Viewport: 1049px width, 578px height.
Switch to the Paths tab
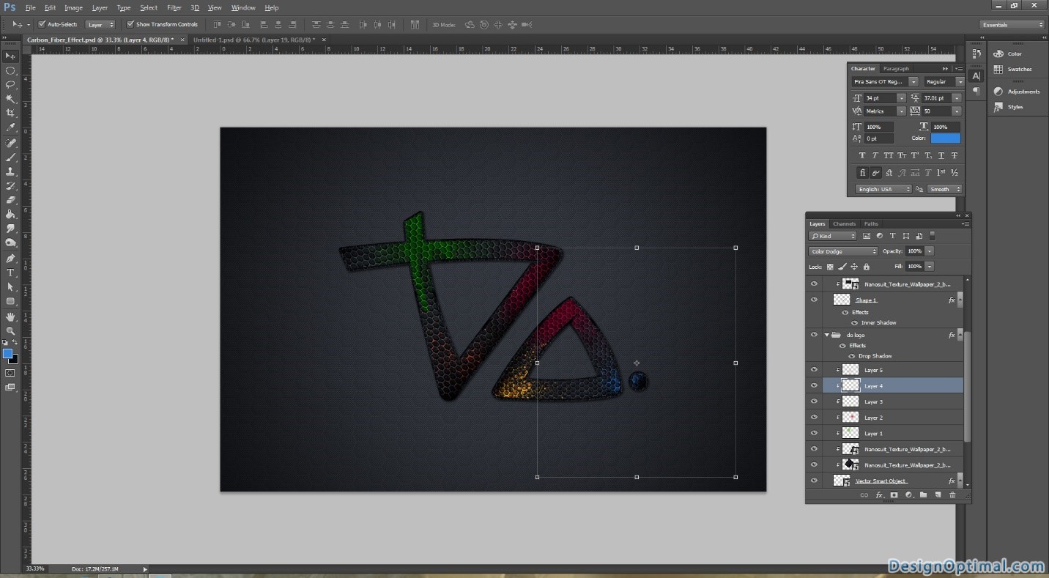click(x=870, y=223)
